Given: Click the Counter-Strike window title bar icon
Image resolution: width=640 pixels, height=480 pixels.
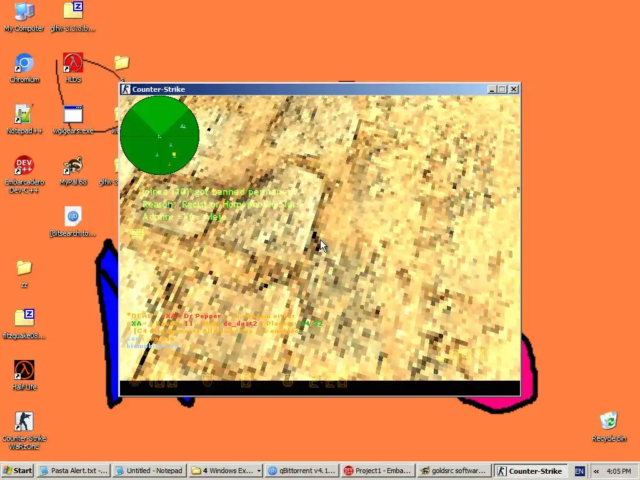Looking at the screenshot, I should tap(126, 89).
